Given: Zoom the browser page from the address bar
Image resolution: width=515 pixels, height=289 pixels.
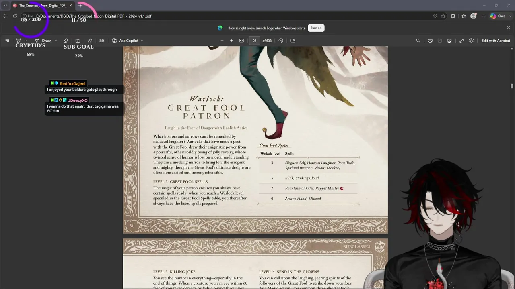Looking at the screenshot, I should (x=435, y=16).
